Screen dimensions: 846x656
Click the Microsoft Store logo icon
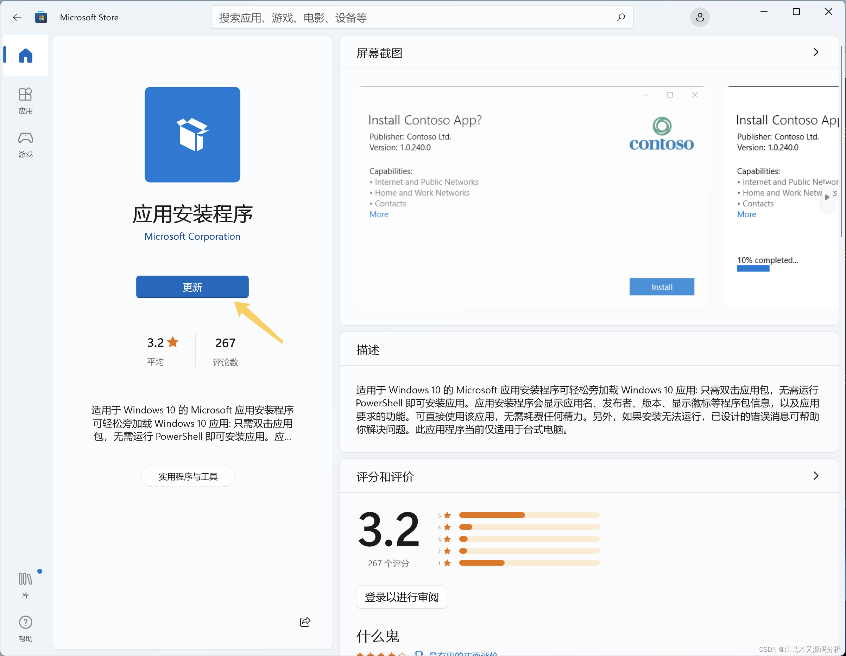click(x=41, y=18)
